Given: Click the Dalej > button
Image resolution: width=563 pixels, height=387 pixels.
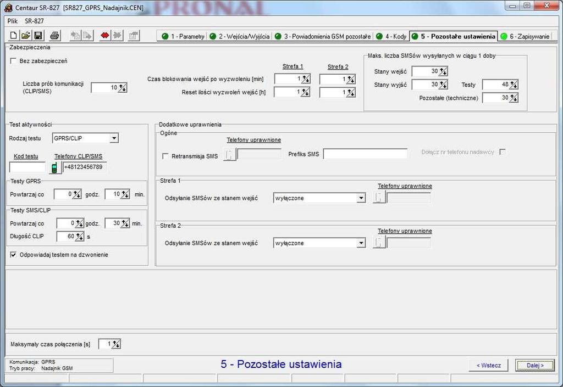Looking at the screenshot, I should point(535,365).
